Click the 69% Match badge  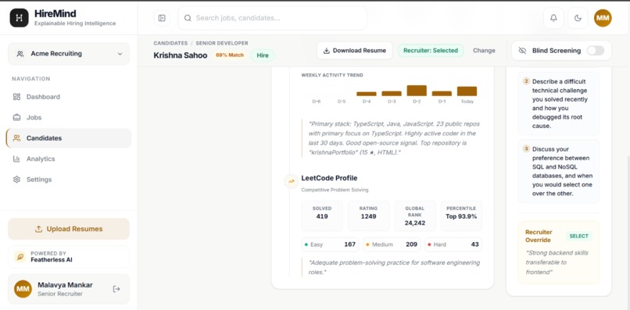[230, 55]
